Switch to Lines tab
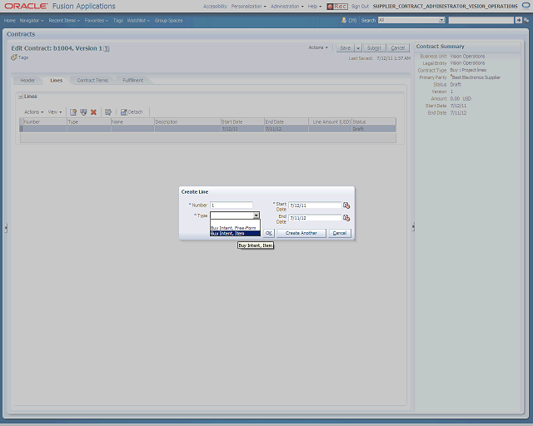 click(x=57, y=81)
